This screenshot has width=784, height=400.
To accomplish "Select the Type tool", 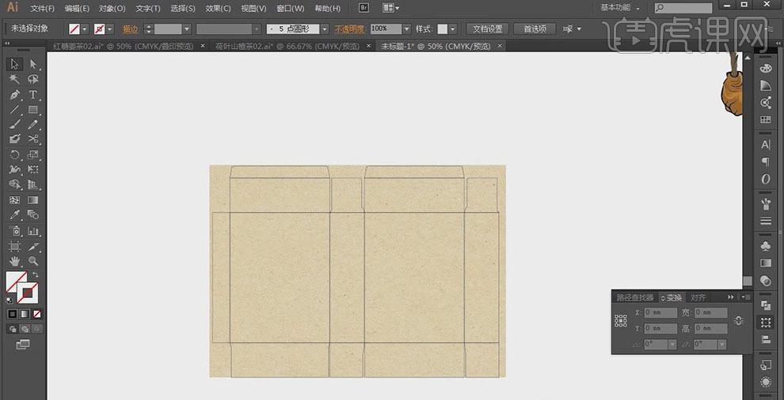I will (x=33, y=94).
